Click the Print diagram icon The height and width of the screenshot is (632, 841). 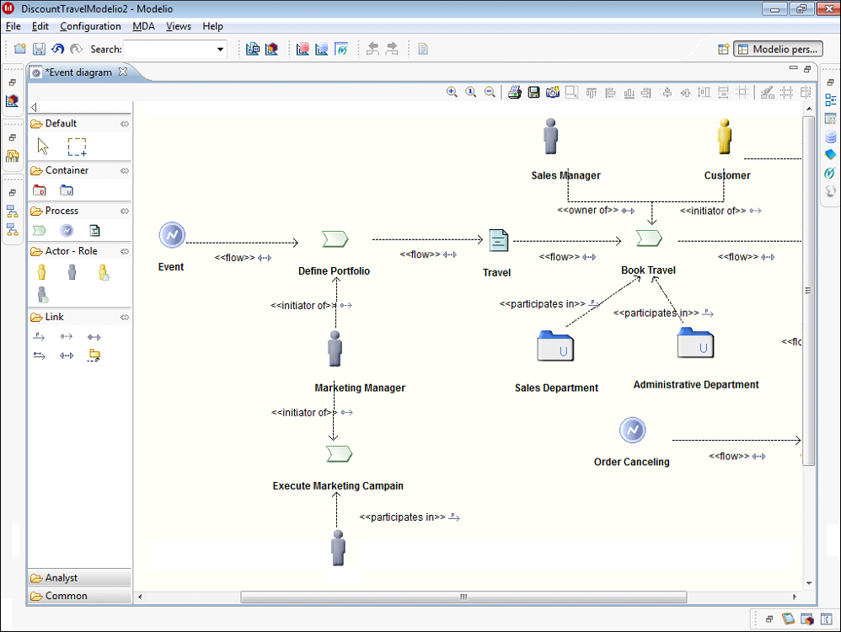tap(515, 93)
